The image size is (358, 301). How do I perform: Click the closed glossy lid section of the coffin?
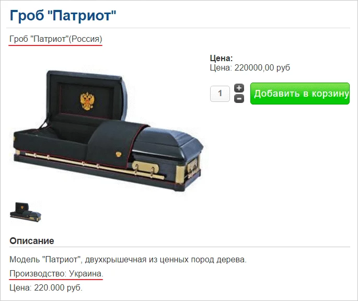point(168,142)
